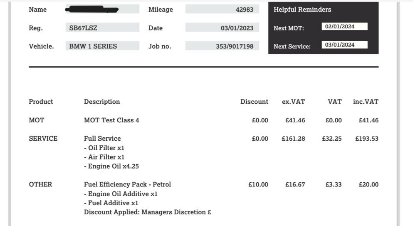The height and width of the screenshot is (226, 413).
Task: Select the Vehicle field BMW 1 SERIES
Action: 102,46
